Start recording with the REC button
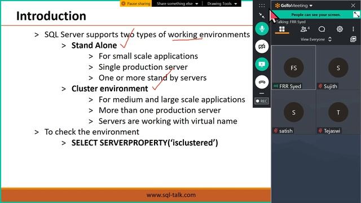 [x=262, y=101]
